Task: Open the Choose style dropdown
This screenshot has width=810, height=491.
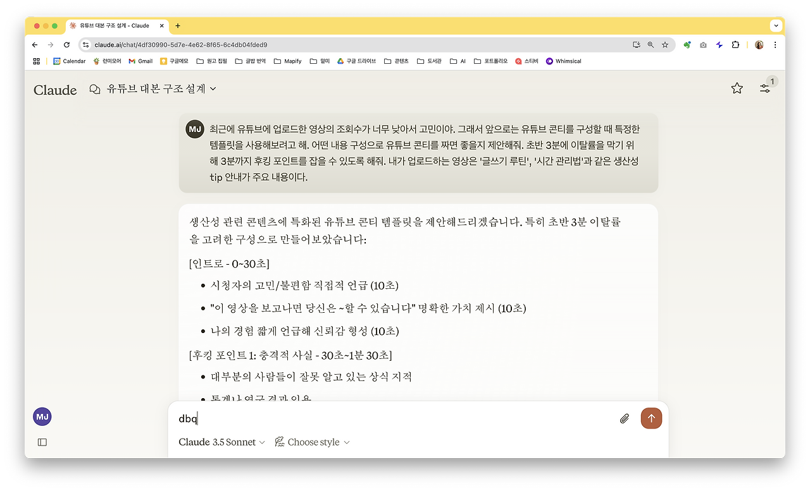Action: 312,442
